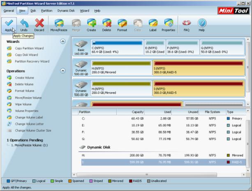The width and height of the screenshot is (252, 191).
Task: Sort by Used column header
Action: tap(158, 112)
